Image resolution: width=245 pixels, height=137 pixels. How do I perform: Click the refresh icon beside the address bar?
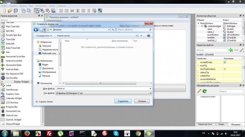coord(113,30)
